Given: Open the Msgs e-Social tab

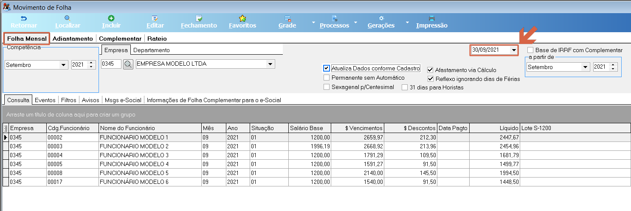Looking at the screenshot, I should click(x=123, y=100).
